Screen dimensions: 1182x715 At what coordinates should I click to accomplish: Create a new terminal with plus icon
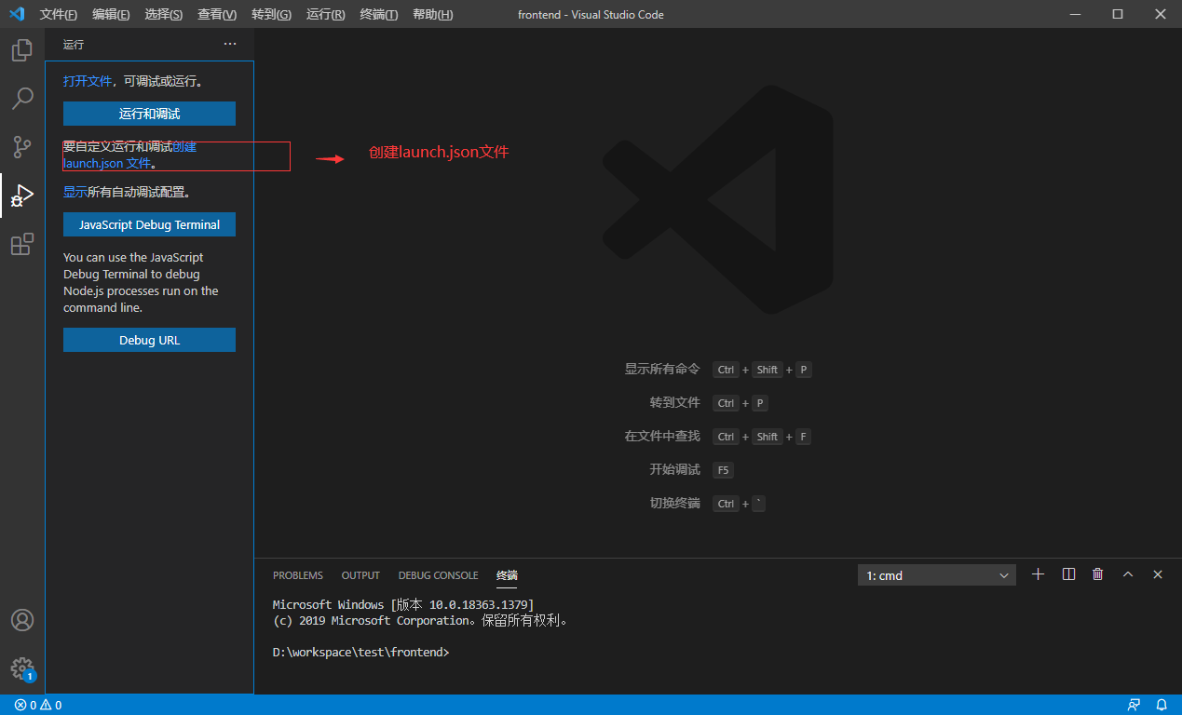pos(1039,574)
